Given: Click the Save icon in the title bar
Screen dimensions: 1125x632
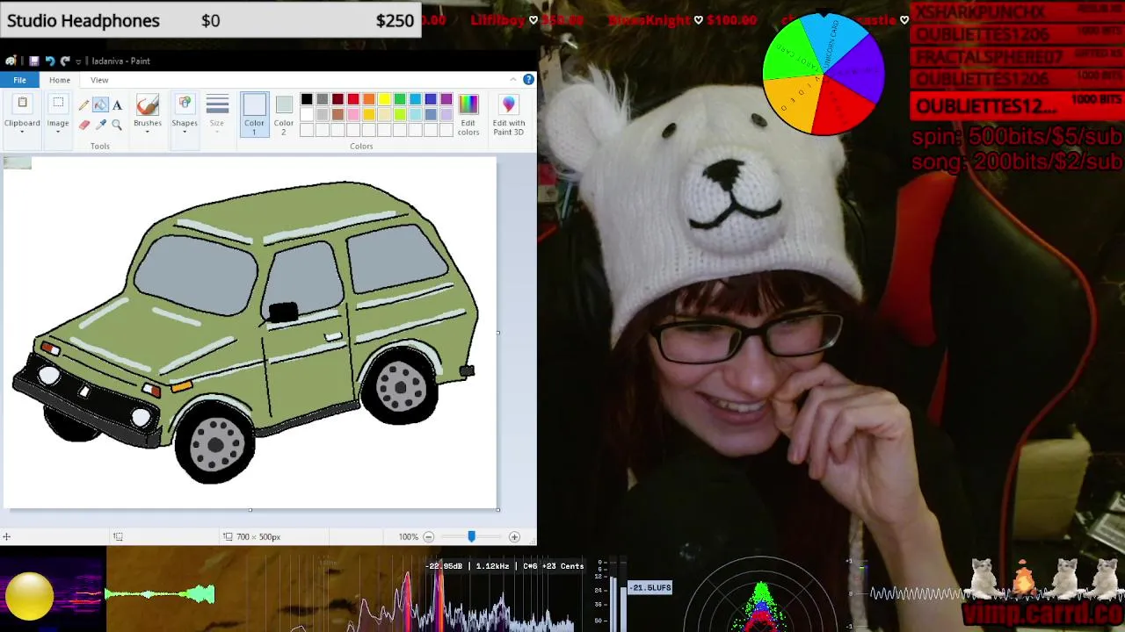Looking at the screenshot, I should click(x=33, y=61).
